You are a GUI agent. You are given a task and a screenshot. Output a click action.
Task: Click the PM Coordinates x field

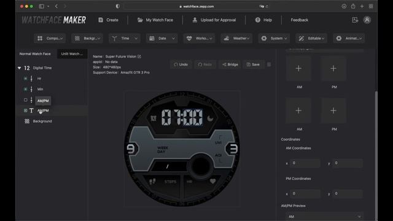click(x=305, y=194)
